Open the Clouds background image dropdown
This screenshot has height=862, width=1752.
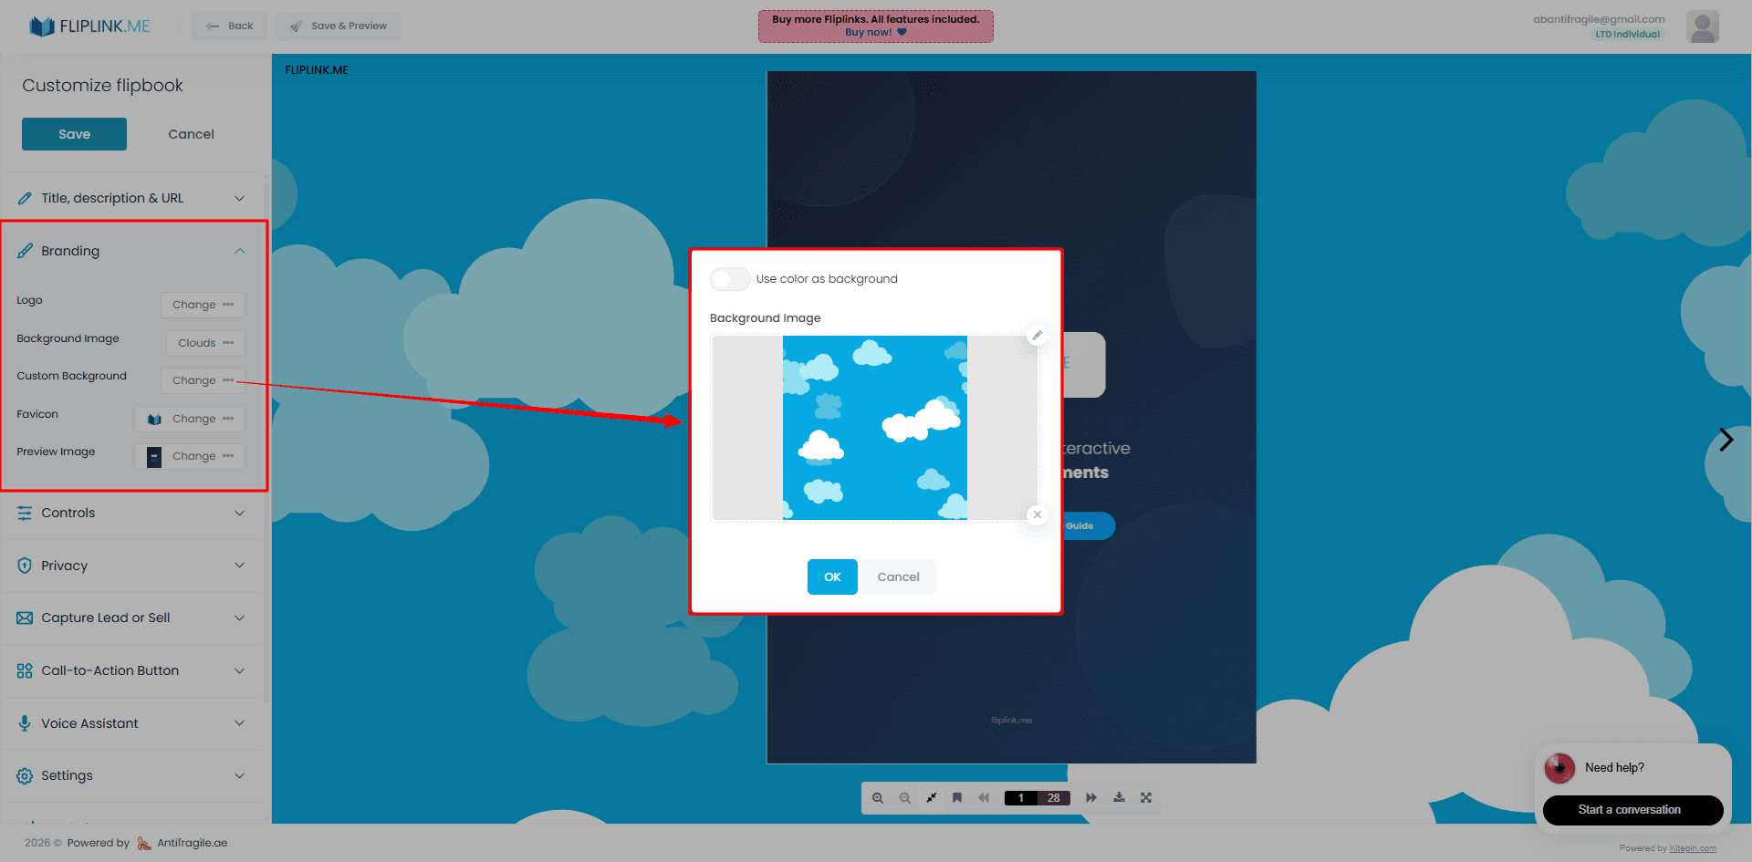click(x=204, y=342)
